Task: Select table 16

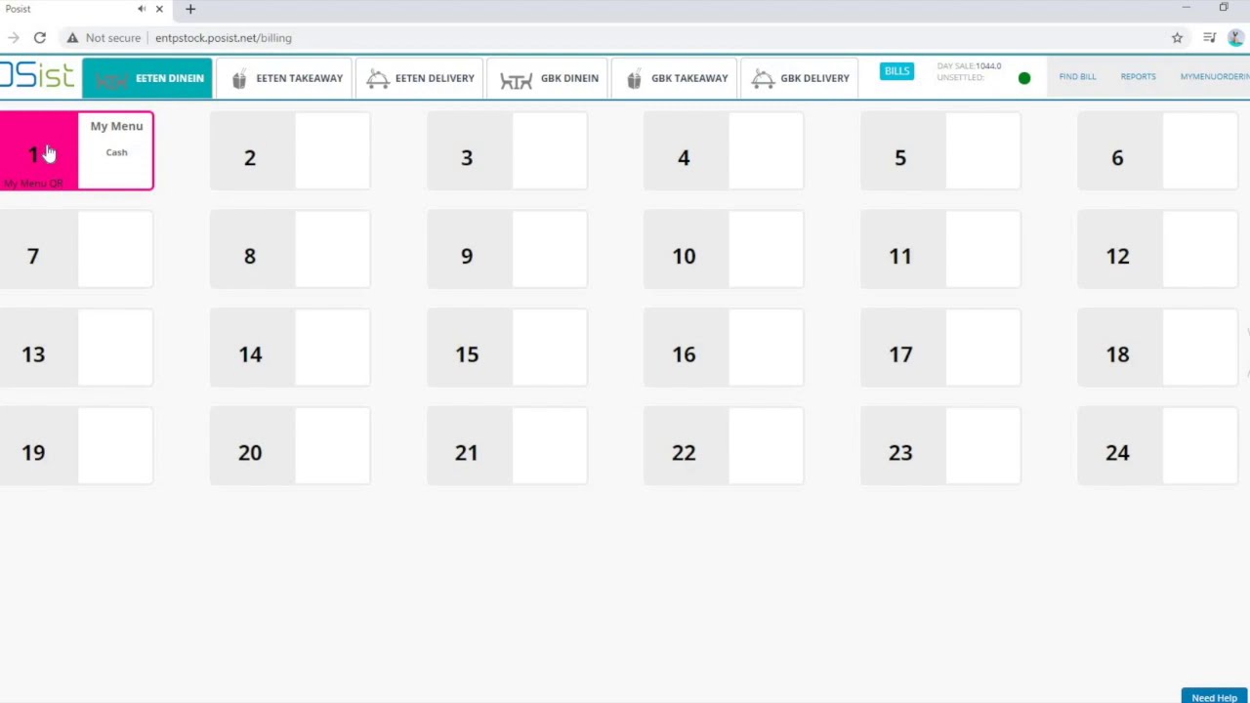Action: pyautogui.click(x=724, y=348)
